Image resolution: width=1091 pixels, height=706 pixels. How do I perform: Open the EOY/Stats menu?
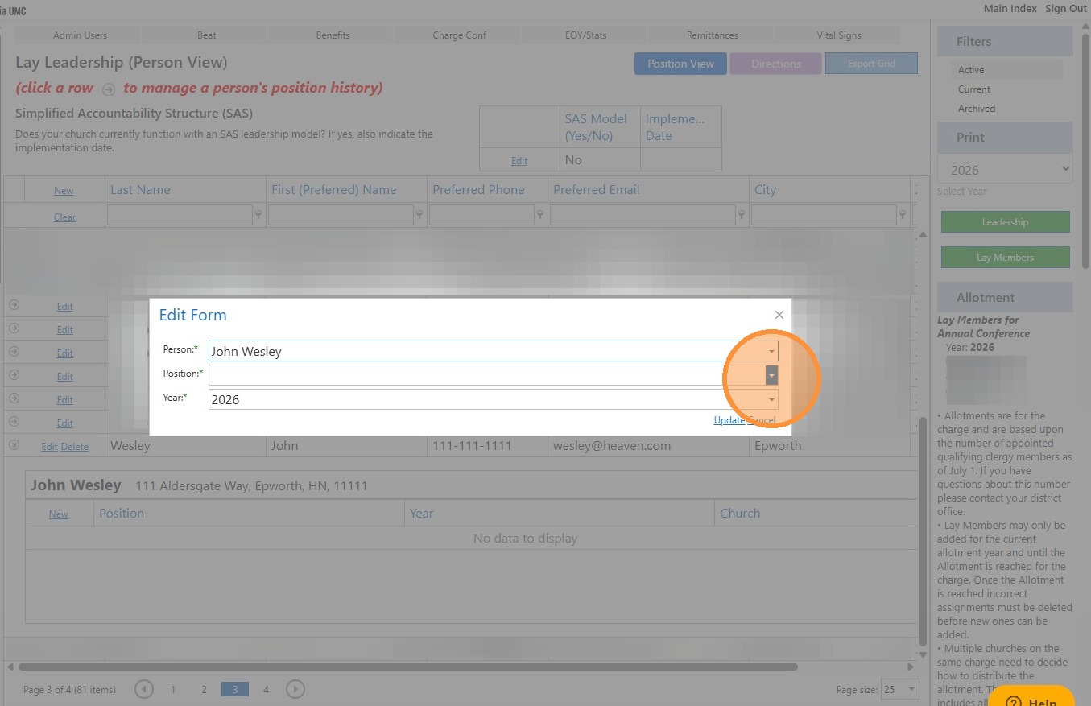(x=585, y=35)
